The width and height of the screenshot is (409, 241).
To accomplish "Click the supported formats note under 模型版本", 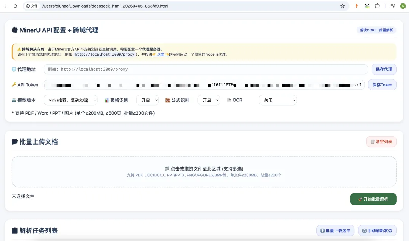I will coord(83,113).
